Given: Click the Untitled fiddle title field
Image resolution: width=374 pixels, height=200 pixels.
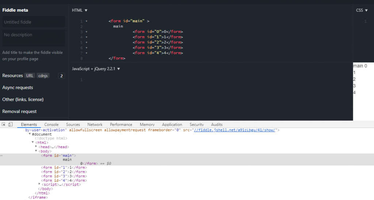Looking at the screenshot, I should pyautogui.click(x=34, y=22).
